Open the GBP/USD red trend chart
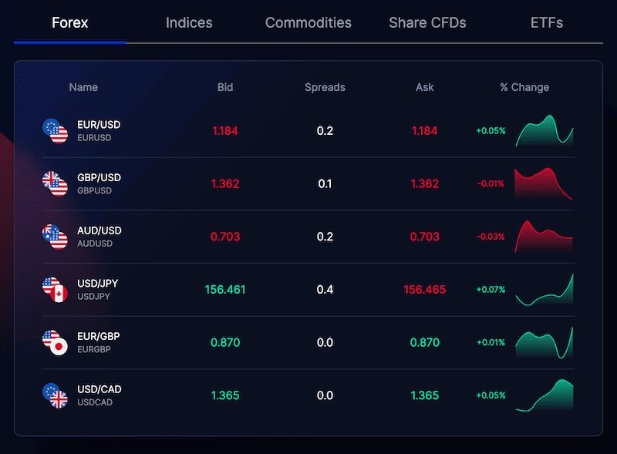 tap(545, 183)
